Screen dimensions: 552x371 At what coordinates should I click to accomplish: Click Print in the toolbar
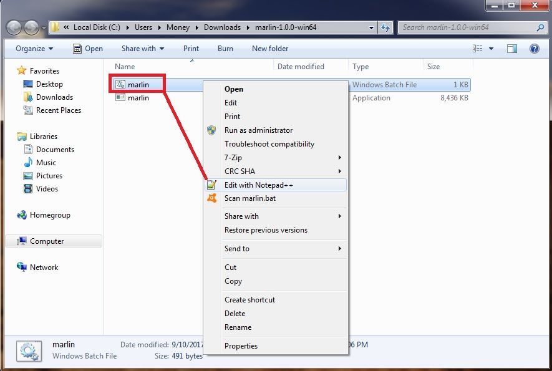[191, 49]
